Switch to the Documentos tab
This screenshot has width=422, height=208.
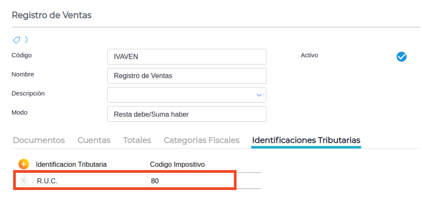39,140
